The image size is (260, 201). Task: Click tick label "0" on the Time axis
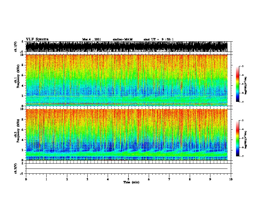click(26, 179)
